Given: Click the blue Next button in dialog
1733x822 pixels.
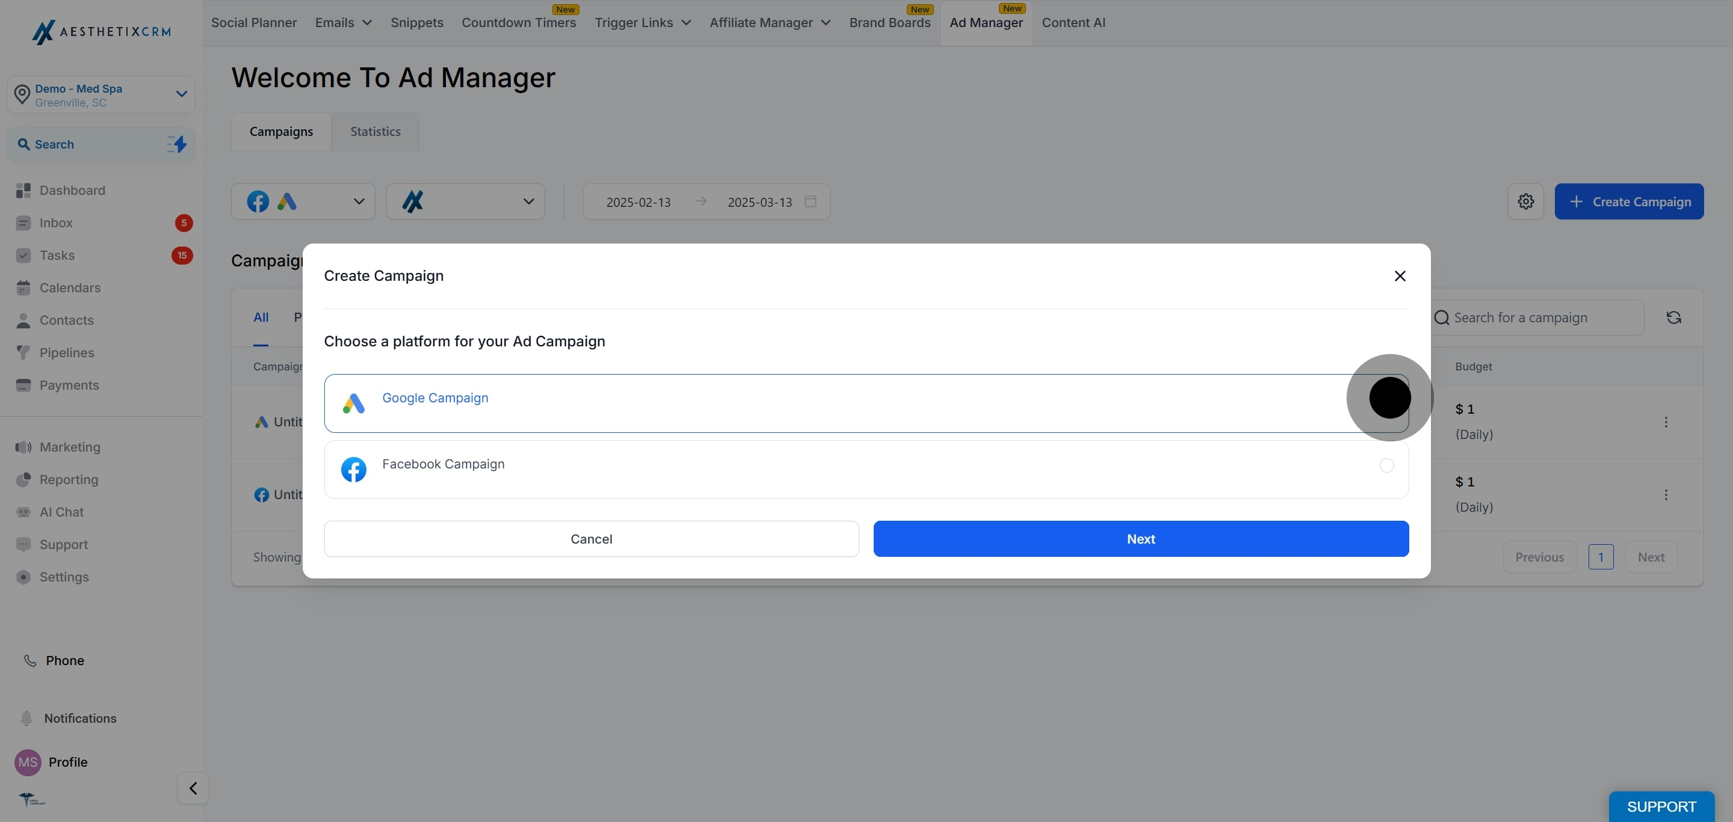Looking at the screenshot, I should coord(1141,538).
